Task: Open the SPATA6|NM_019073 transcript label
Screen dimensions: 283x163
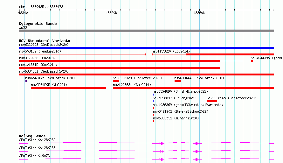Action: point(34,156)
